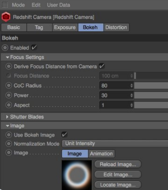The image size is (168, 190).
Task: Open the Mode menu
Action: click(x=18, y=5)
